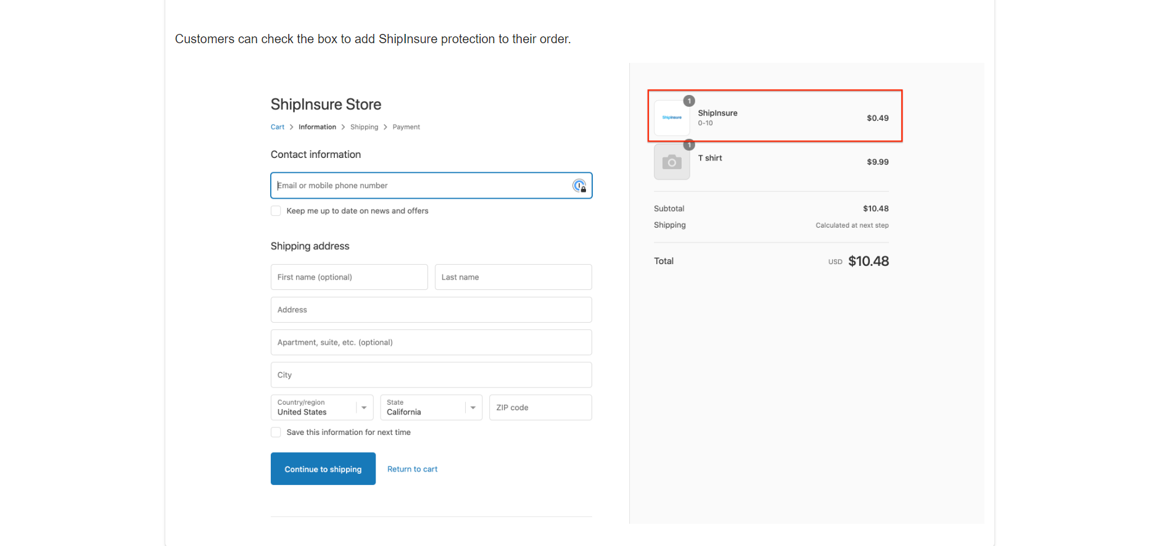This screenshot has height=546, width=1164.
Task: Focus the Email or mobile phone number field
Action: (x=431, y=186)
